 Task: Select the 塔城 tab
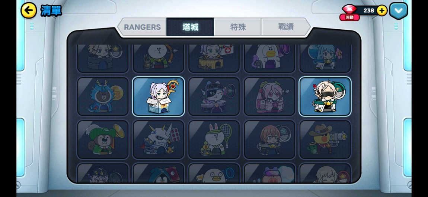[x=190, y=27]
